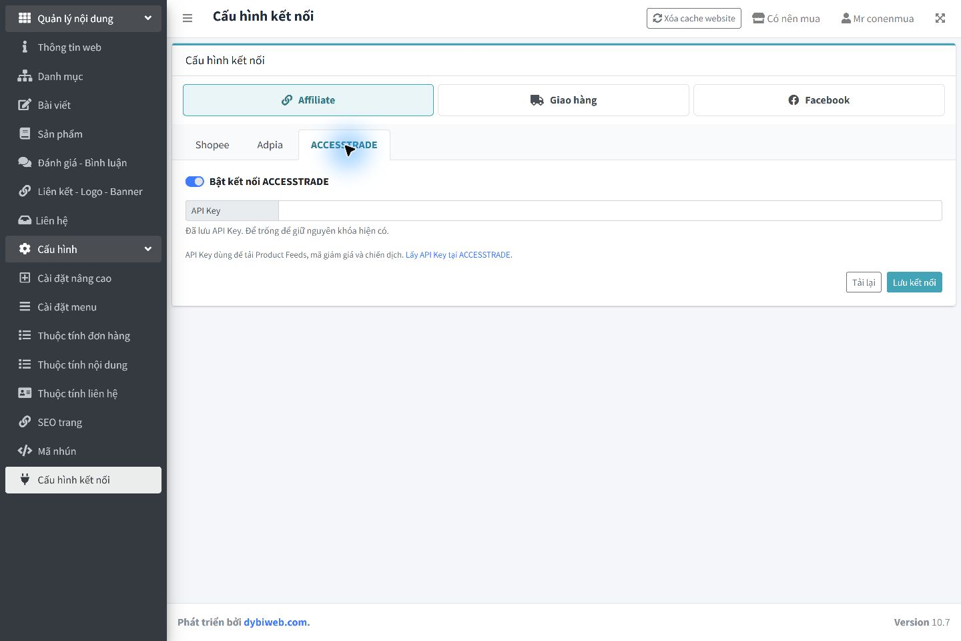Click the Sản phẩm book icon

coord(25,134)
